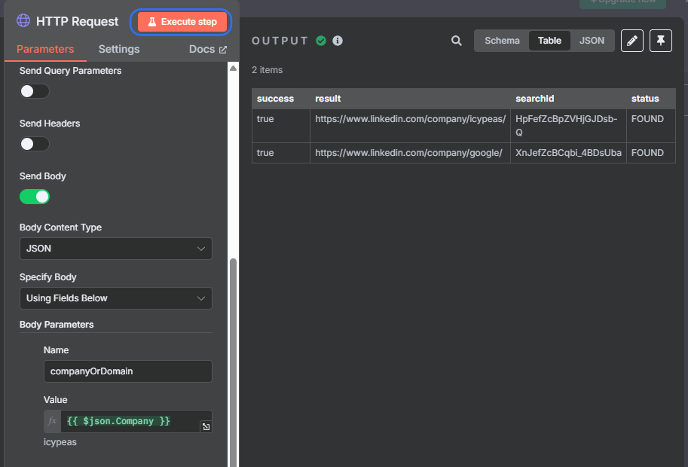Viewport: 688px width, 467px height.
Task: Switch output view to JSON
Action: (592, 41)
